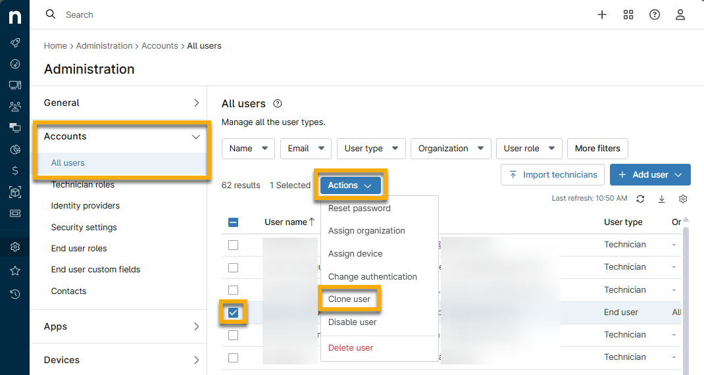Click the refresh icon next to last refresh
Image resolution: width=704 pixels, height=375 pixels.
coord(640,199)
